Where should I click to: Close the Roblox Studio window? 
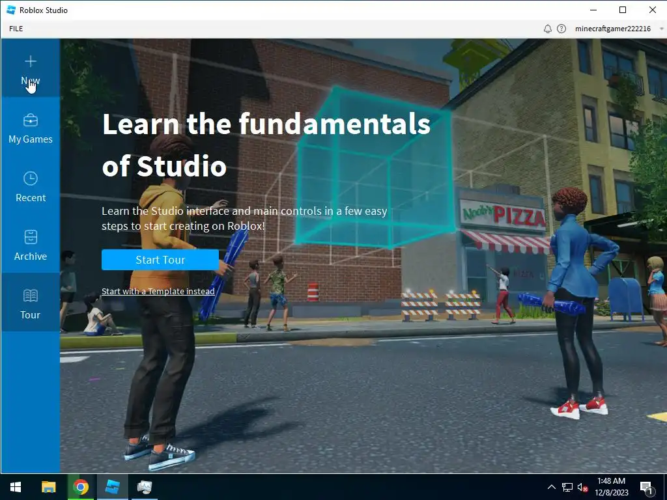click(x=652, y=10)
